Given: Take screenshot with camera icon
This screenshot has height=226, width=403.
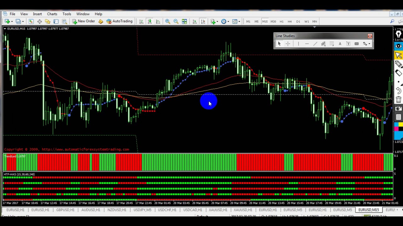Looking at the screenshot, I should [398, 109].
